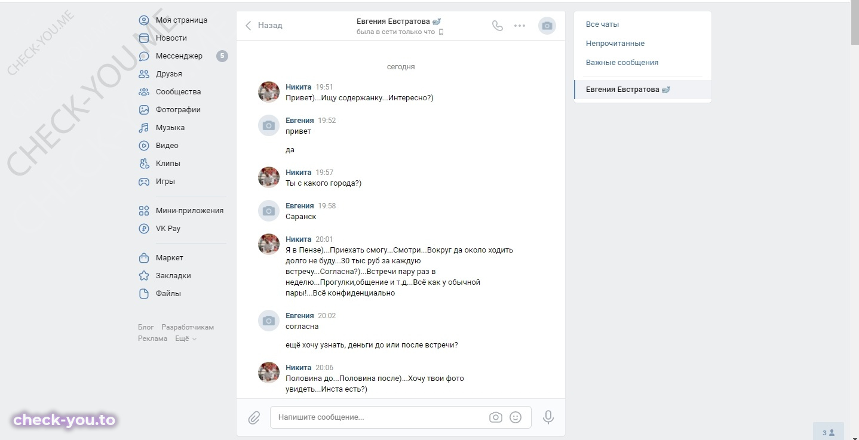The image size is (859, 440).
Task: Open Новости from the left menu
Action: click(x=171, y=38)
